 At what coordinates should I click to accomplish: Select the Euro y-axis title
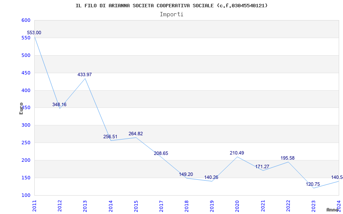(x=21, y=108)
